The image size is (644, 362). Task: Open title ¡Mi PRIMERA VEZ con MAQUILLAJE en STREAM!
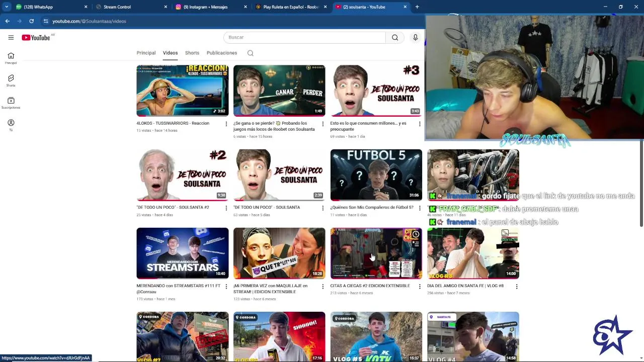(x=270, y=289)
